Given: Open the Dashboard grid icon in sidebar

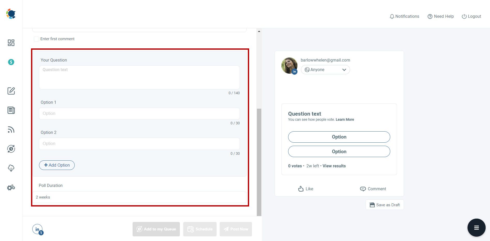Looking at the screenshot, I should click(11, 43).
